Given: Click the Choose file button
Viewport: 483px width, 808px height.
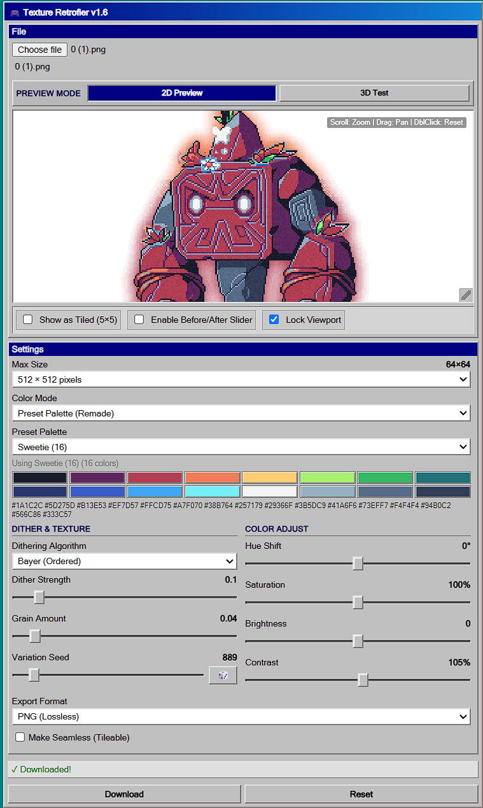Looking at the screenshot, I should [39, 50].
